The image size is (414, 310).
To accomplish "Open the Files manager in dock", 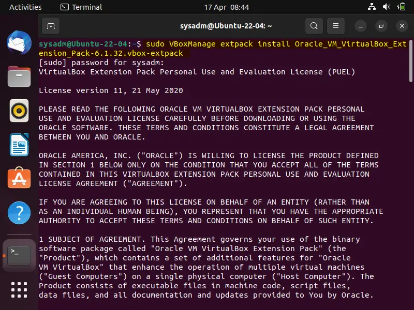I will [x=19, y=76].
